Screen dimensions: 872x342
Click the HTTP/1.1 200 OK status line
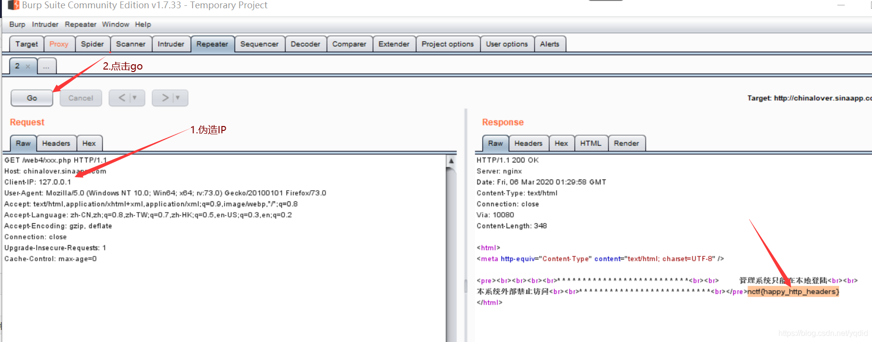pyautogui.click(x=507, y=160)
